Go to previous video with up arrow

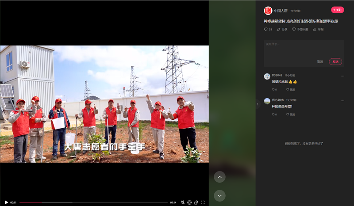tap(219, 177)
